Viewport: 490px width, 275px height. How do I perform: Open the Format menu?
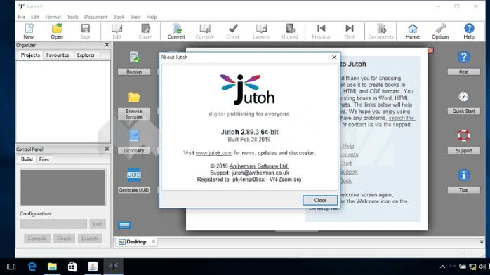click(53, 17)
